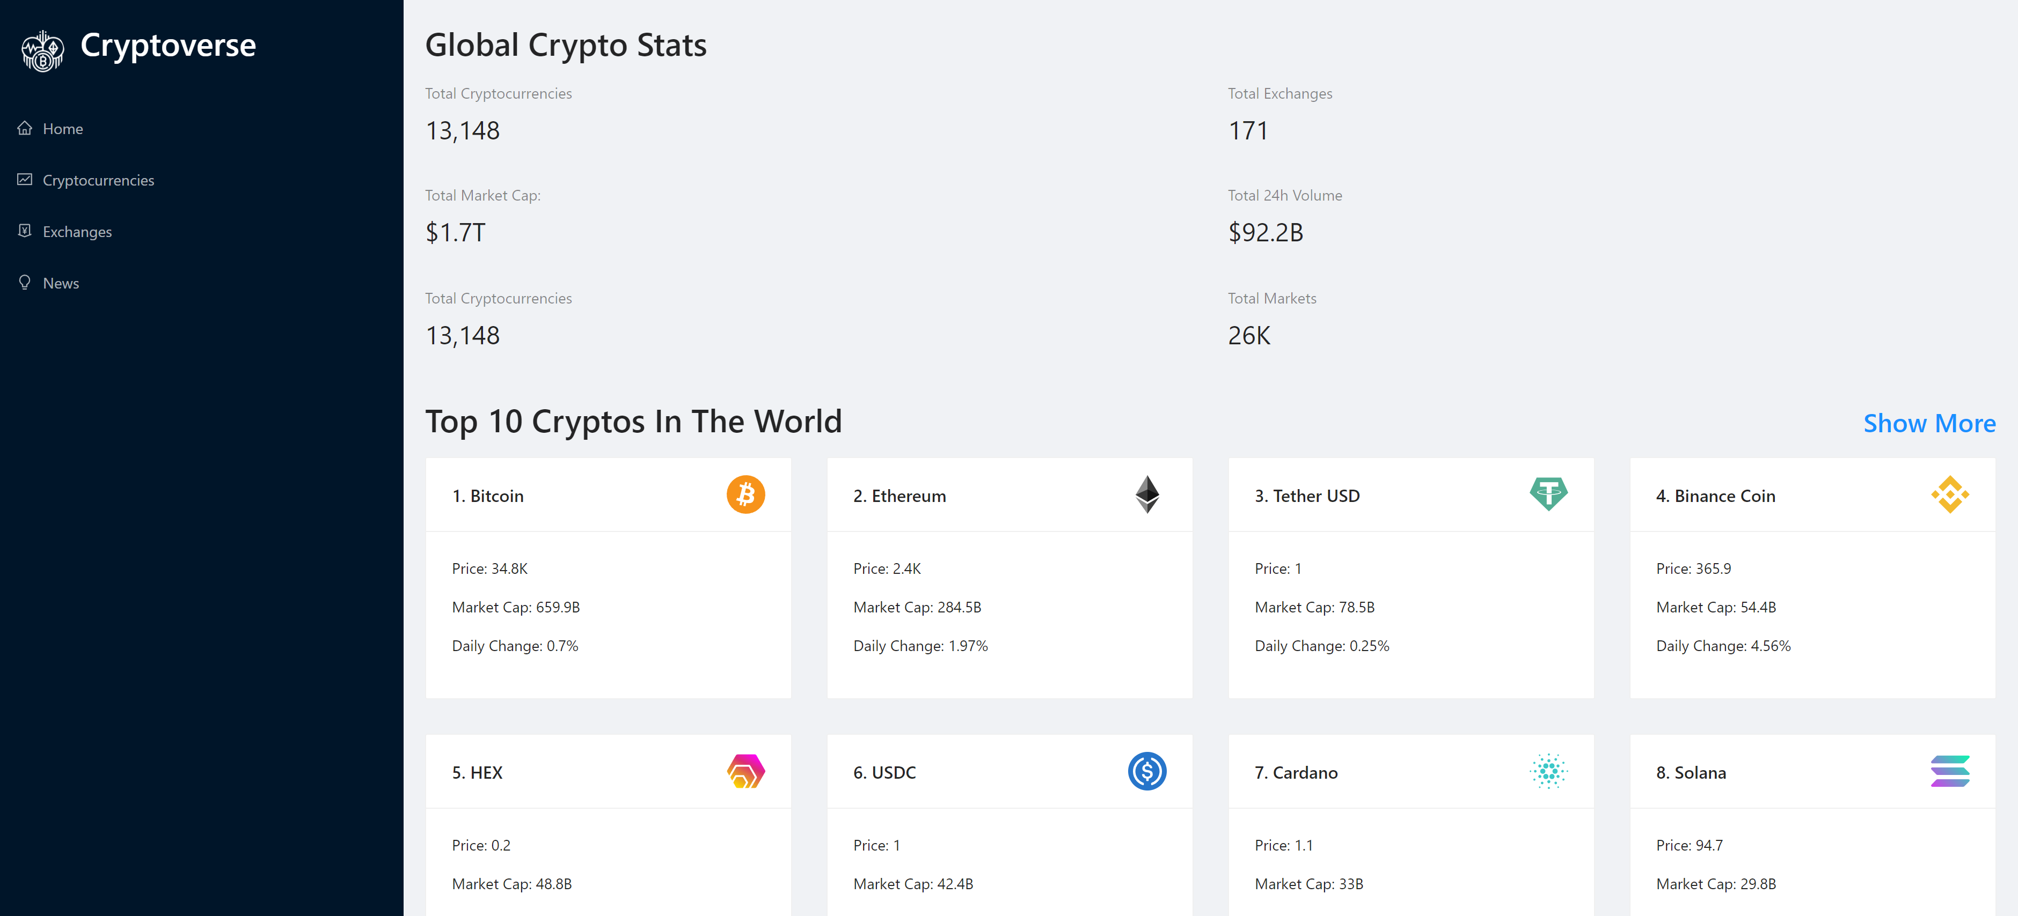Screen dimensions: 2018x916
Task: Open the 2. Ethereum card title
Action: 900,497
